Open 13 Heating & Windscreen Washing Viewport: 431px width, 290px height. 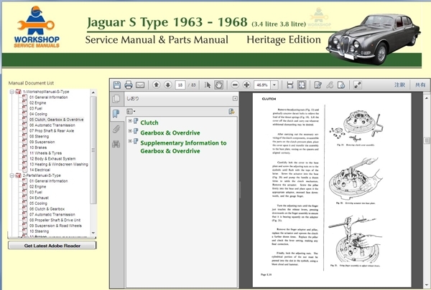[x=59, y=164]
